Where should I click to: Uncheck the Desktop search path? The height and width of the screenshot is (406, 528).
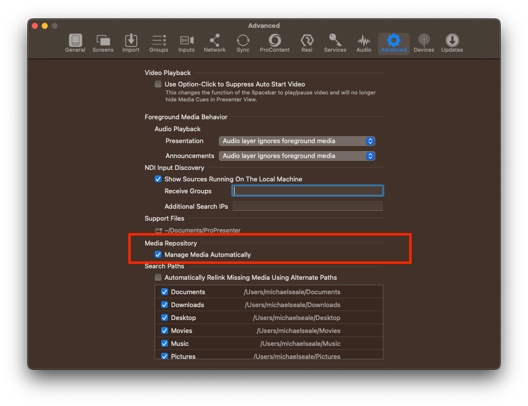click(165, 318)
